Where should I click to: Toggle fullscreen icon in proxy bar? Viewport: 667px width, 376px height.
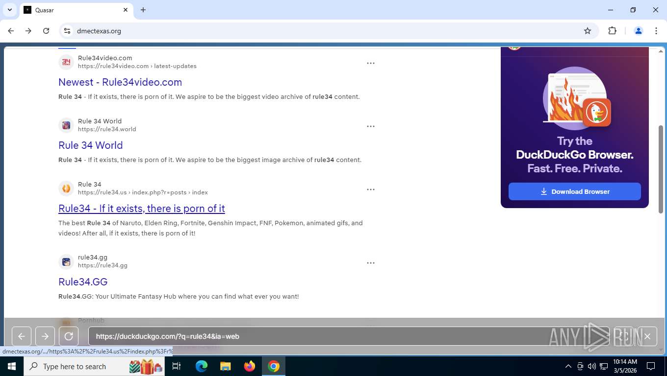click(x=624, y=336)
